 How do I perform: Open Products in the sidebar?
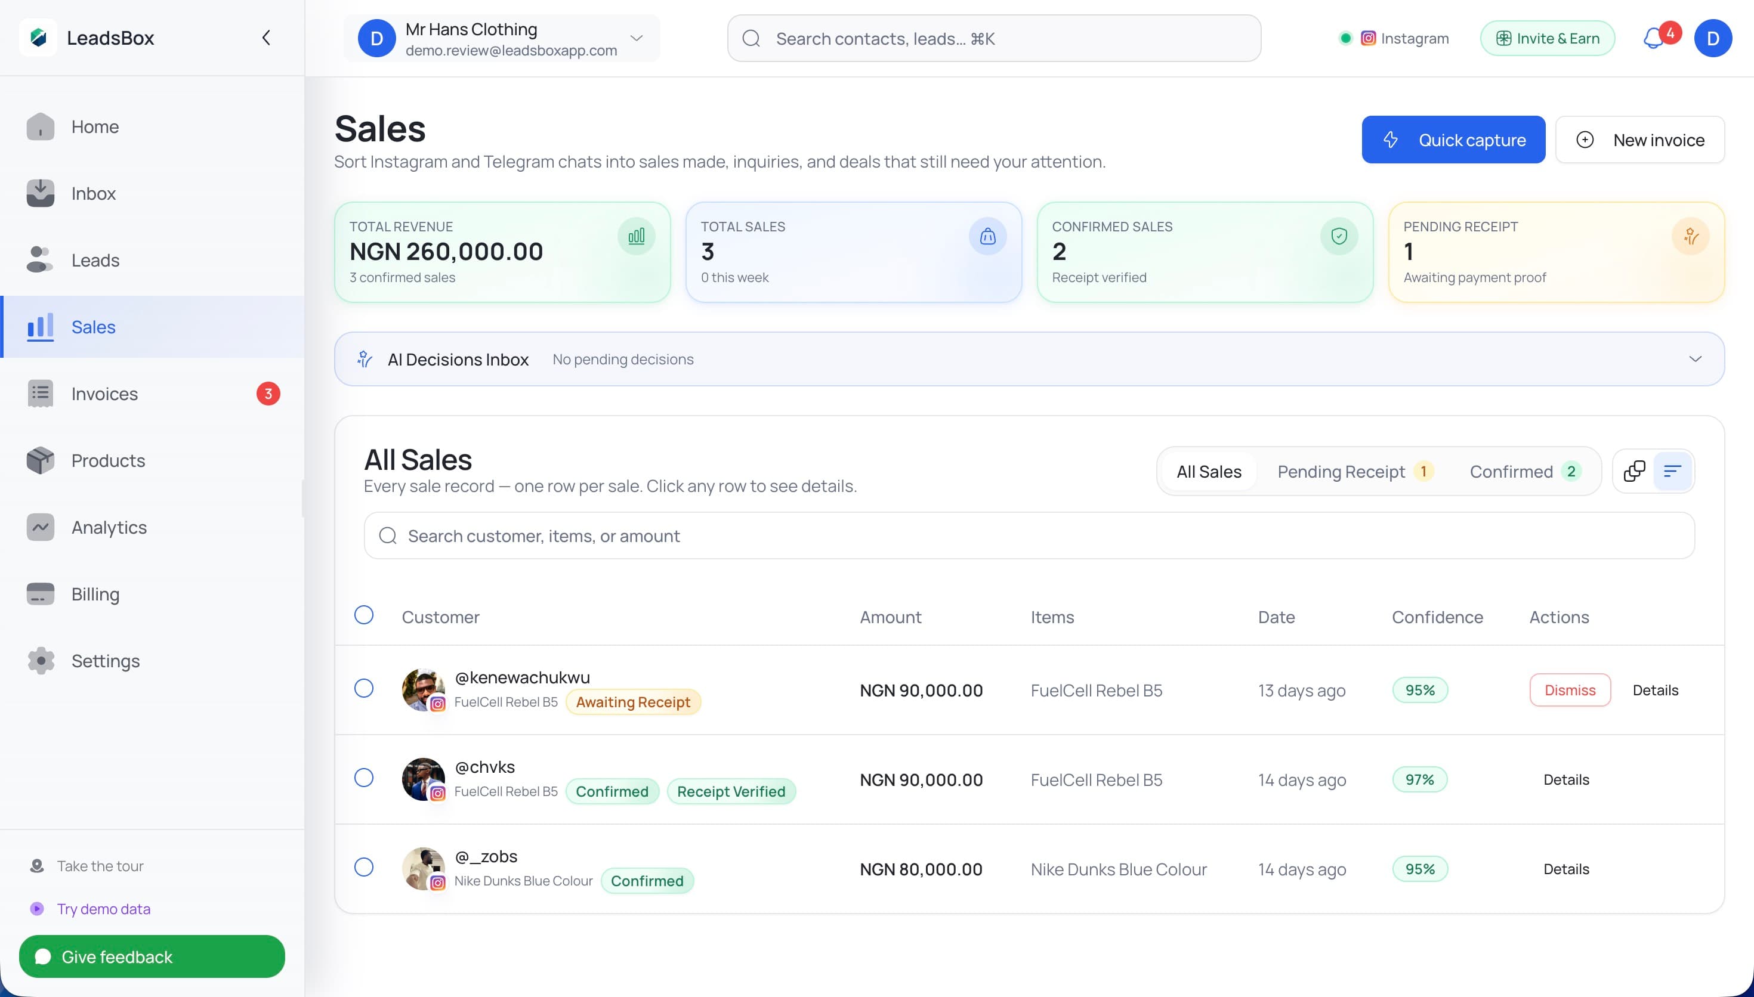click(152, 460)
